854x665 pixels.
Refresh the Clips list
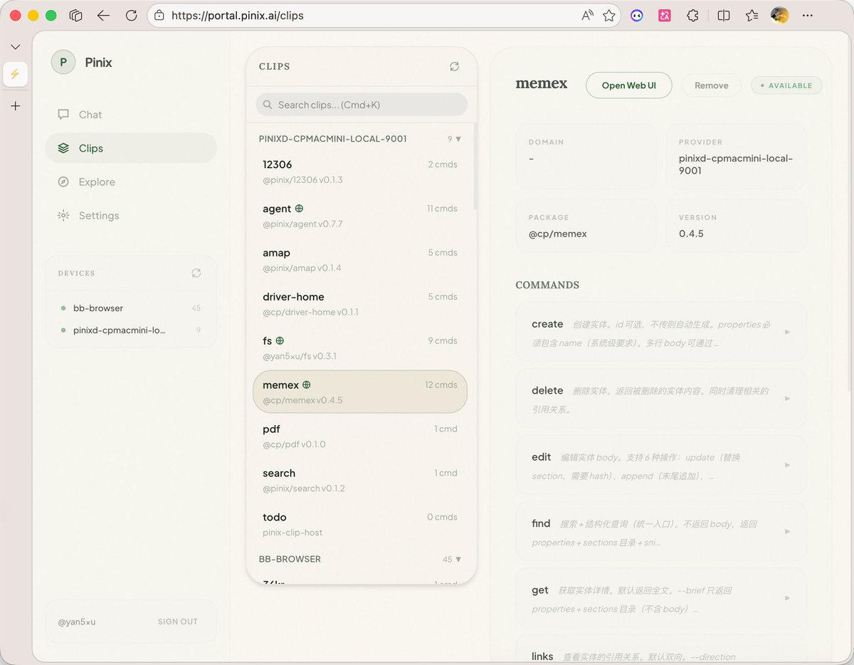pos(454,66)
